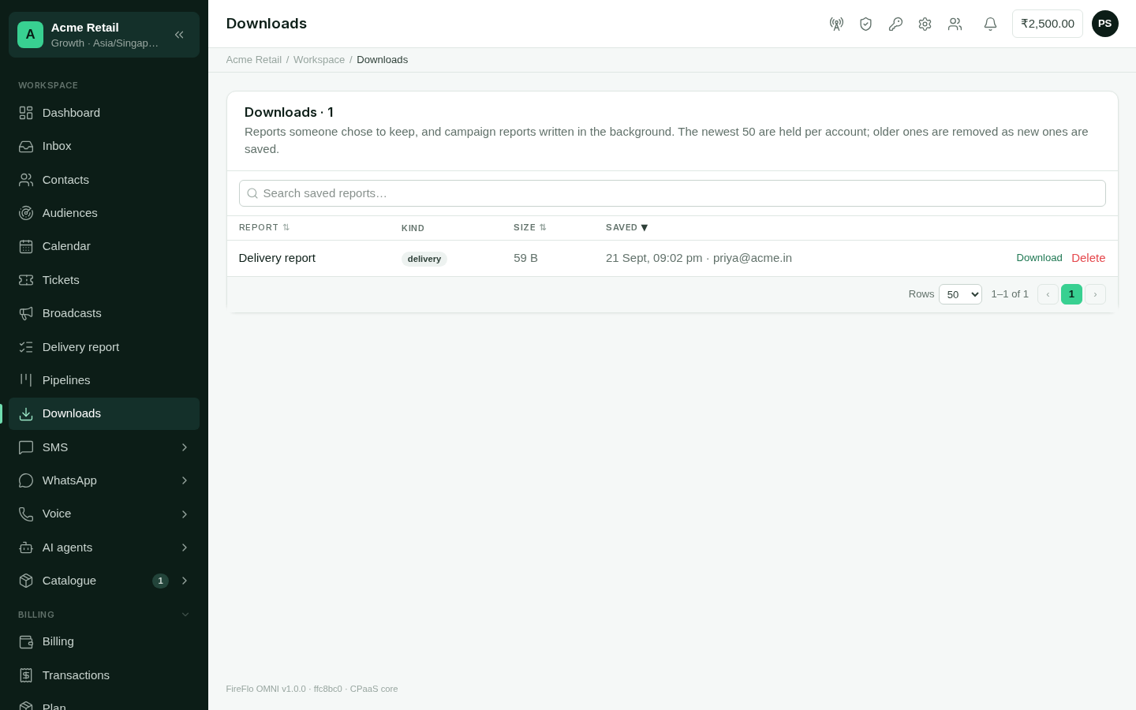Viewport: 1136px width, 710px height.
Task: Click the Acme Retail 'A' logo
Action: 30,35
